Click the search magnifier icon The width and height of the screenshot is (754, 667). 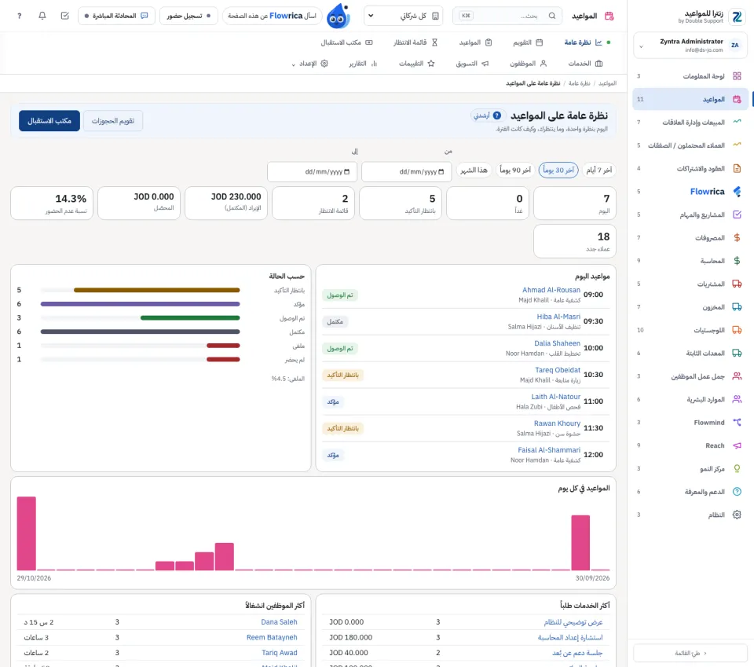(552, 16)
